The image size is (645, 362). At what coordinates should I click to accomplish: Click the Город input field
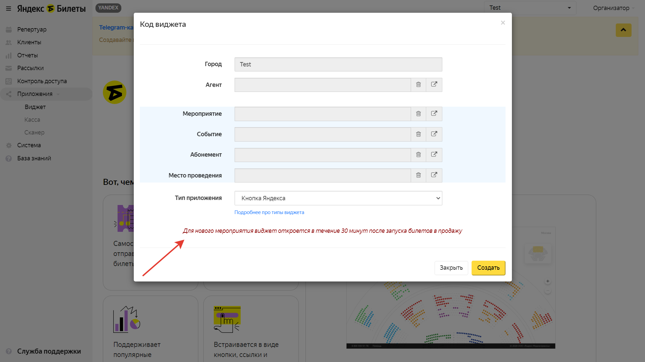point(338,64)
